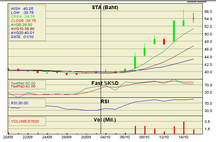Click the last blue cross candle near 54.0
Image resolution: width=216 pixels, height=142 pixels.
click(193, 18)
